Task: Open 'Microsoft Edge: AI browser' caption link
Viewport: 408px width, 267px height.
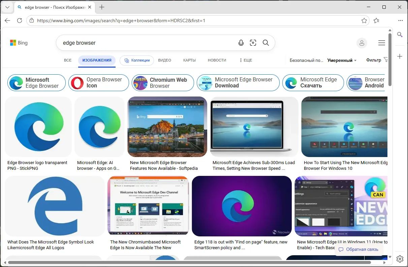Action: (98, 165)
